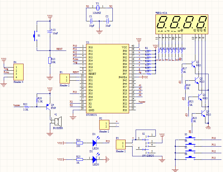
Task: Select push-button S3 wired to P10
Action: pos(190,138)
